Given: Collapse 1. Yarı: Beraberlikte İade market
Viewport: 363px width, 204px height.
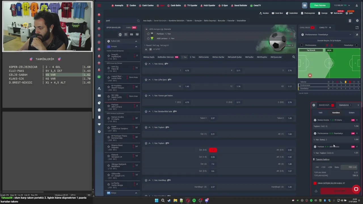Looking at the screenshot, I should click(x=149, y=111).
